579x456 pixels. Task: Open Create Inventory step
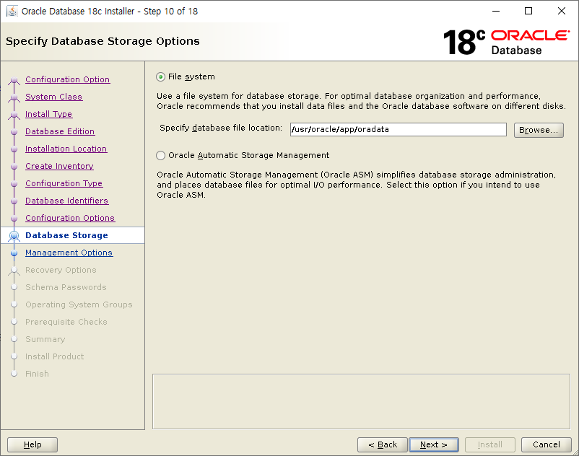coord(59,166)
